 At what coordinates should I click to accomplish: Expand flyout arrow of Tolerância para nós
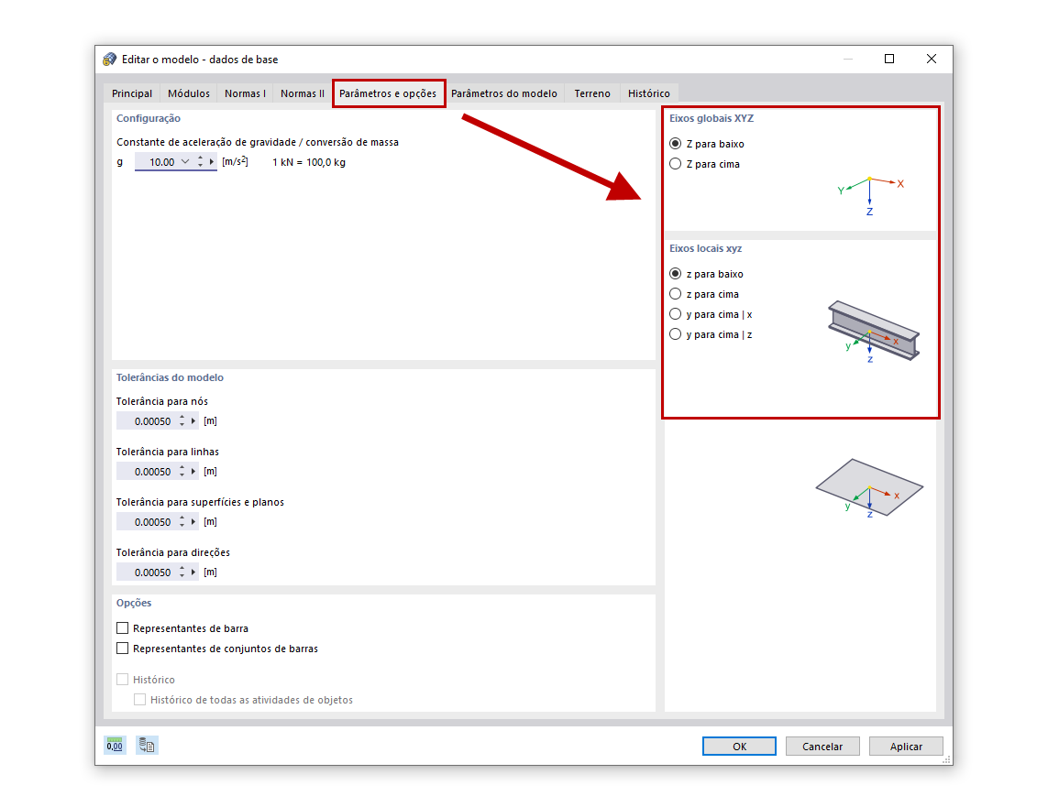pos(193,421)
